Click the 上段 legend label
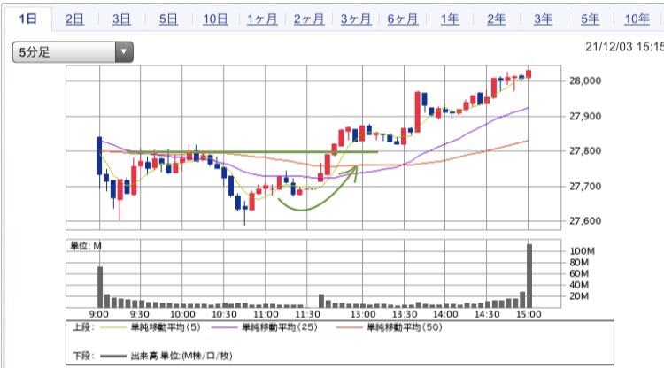The width and height of the screenshot is (664, 368). click(83, 327)
